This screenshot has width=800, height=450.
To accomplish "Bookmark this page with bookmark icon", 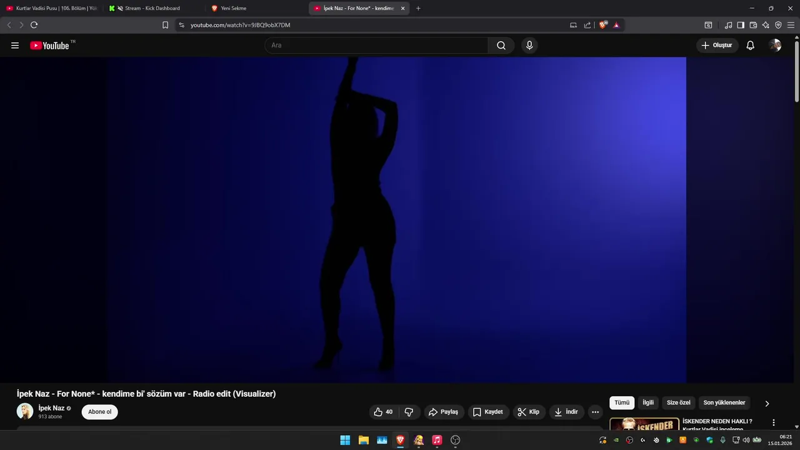I will pyautogui.click(x=165, y=25).
